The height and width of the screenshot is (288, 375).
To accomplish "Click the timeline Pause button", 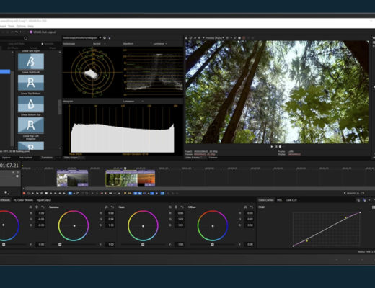I will pyautogui.click(x=42, y=193).
